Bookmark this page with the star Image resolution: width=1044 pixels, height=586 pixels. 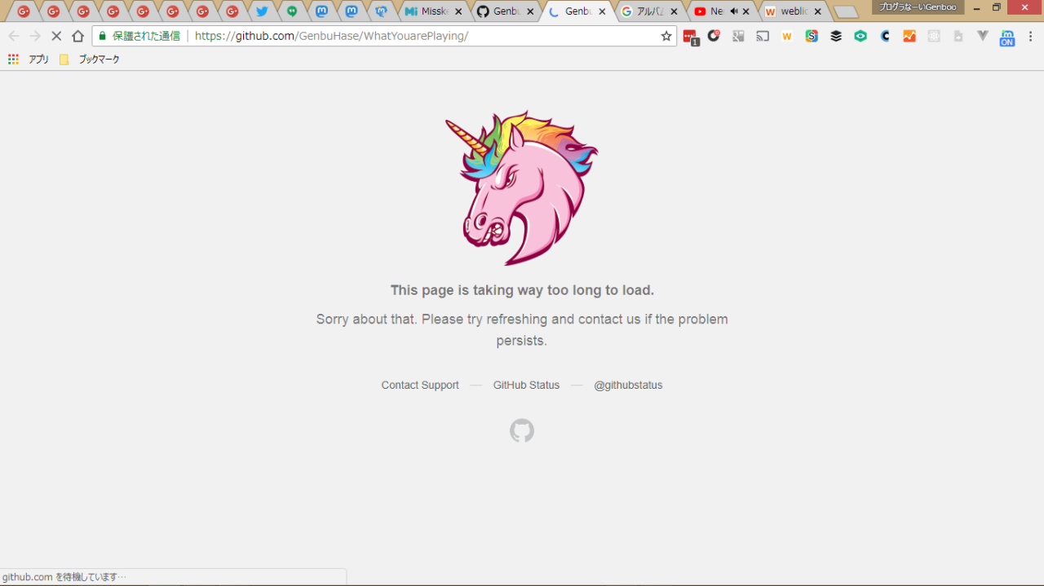[666, 36]
